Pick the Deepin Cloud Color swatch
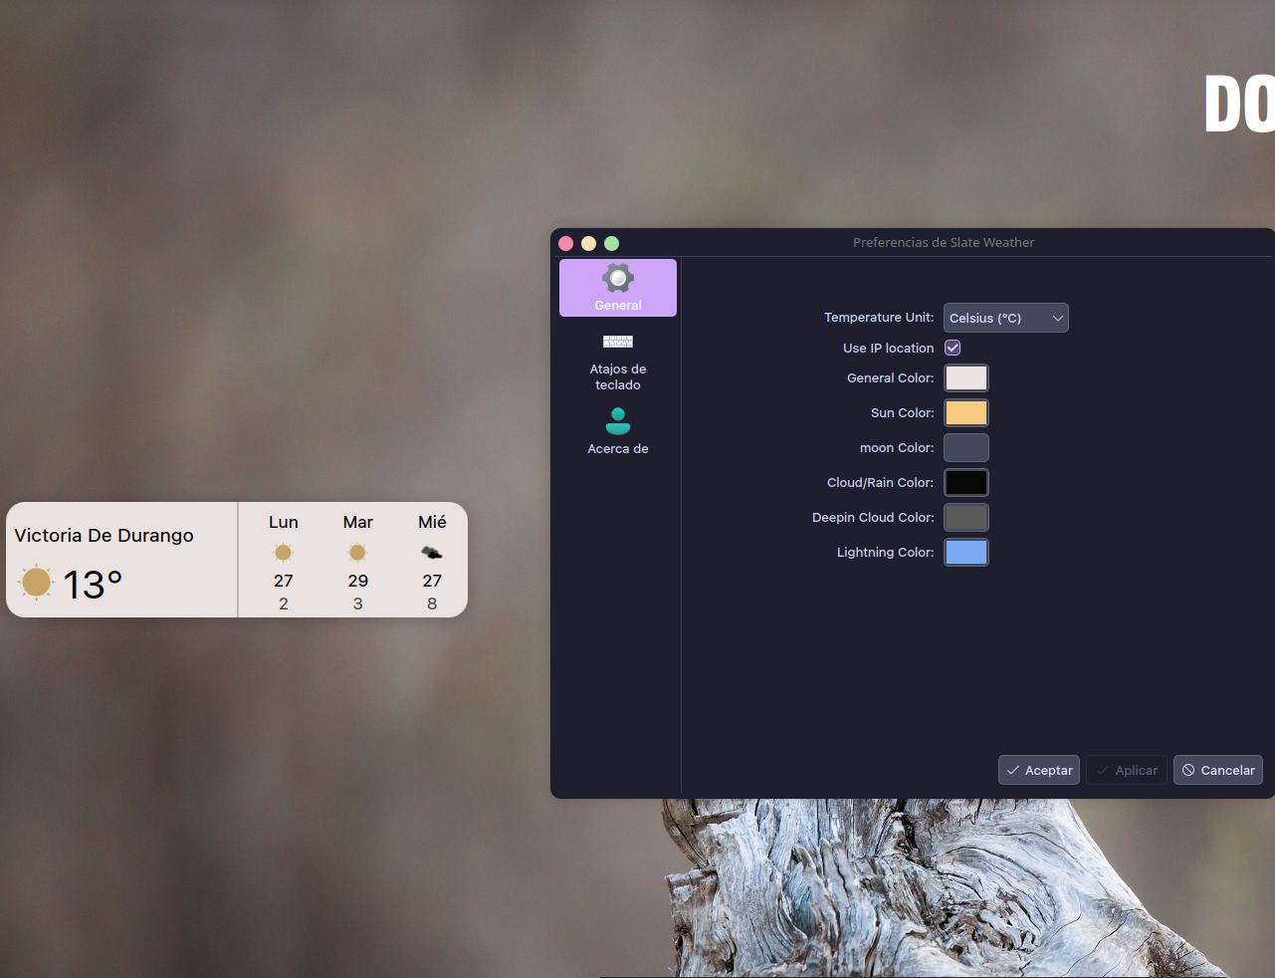This screenshot has width=1275, height=978. [966, 517]
